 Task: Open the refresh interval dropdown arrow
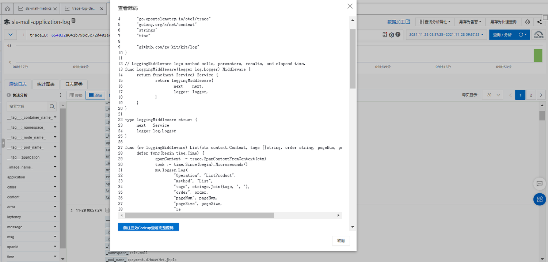[526, 35]
